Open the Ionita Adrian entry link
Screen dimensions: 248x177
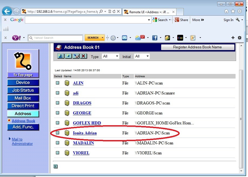click(x=85, y=133)
